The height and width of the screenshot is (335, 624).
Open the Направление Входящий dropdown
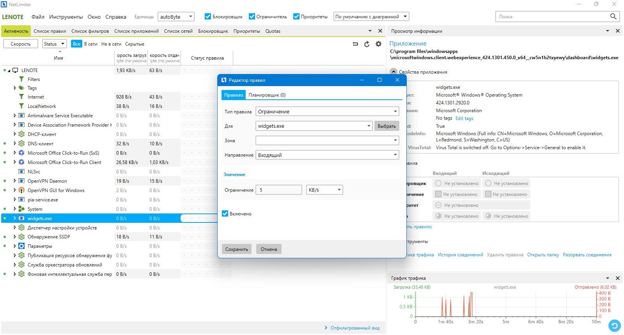[x=327, y=155]
